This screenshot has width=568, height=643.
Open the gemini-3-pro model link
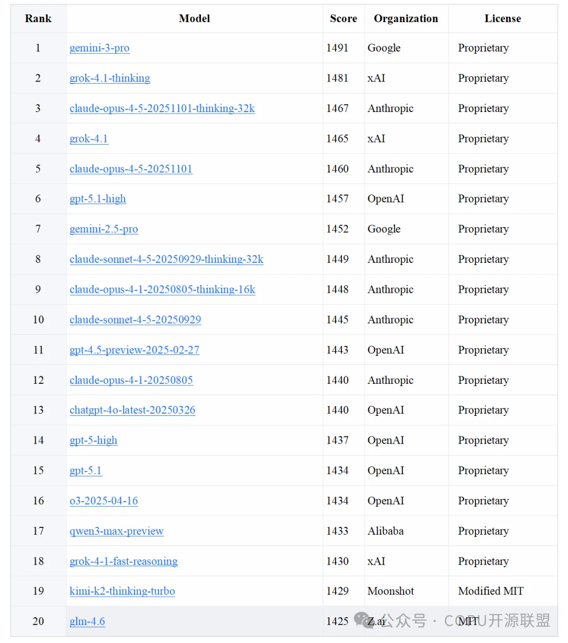pos(99,48)
